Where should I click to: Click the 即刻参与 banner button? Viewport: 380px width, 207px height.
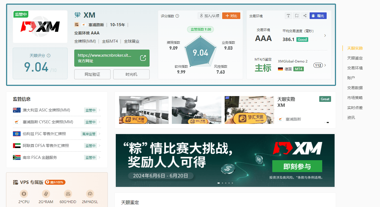[297, 166]
